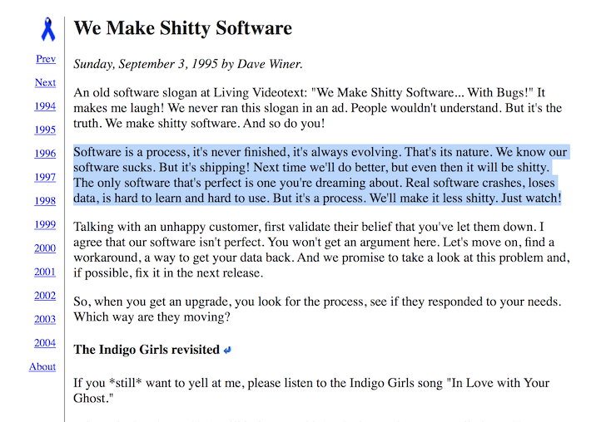Select the 2002 year link
611x422 pixels.
point(45,296)
